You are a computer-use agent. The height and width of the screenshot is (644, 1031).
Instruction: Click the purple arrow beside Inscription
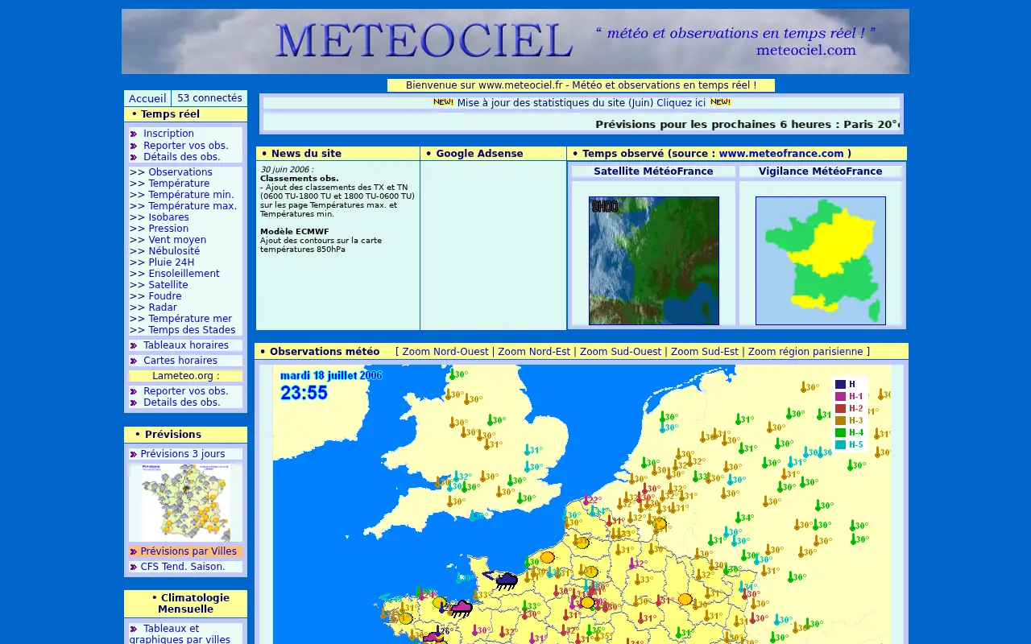[134, 134]
